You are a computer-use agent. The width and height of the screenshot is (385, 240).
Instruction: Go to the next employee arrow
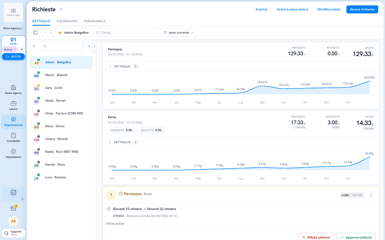[51, 33]
